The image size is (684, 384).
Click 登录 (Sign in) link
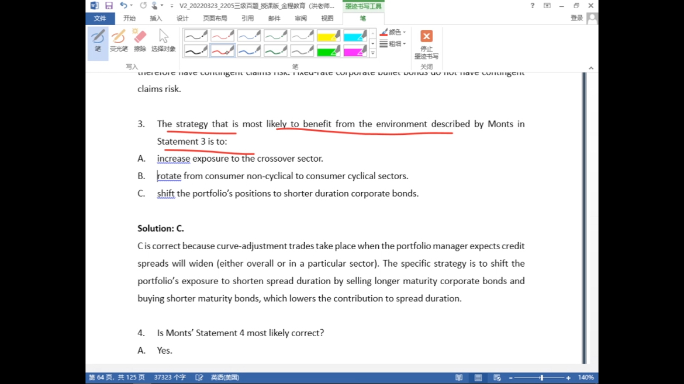(576, 18)
